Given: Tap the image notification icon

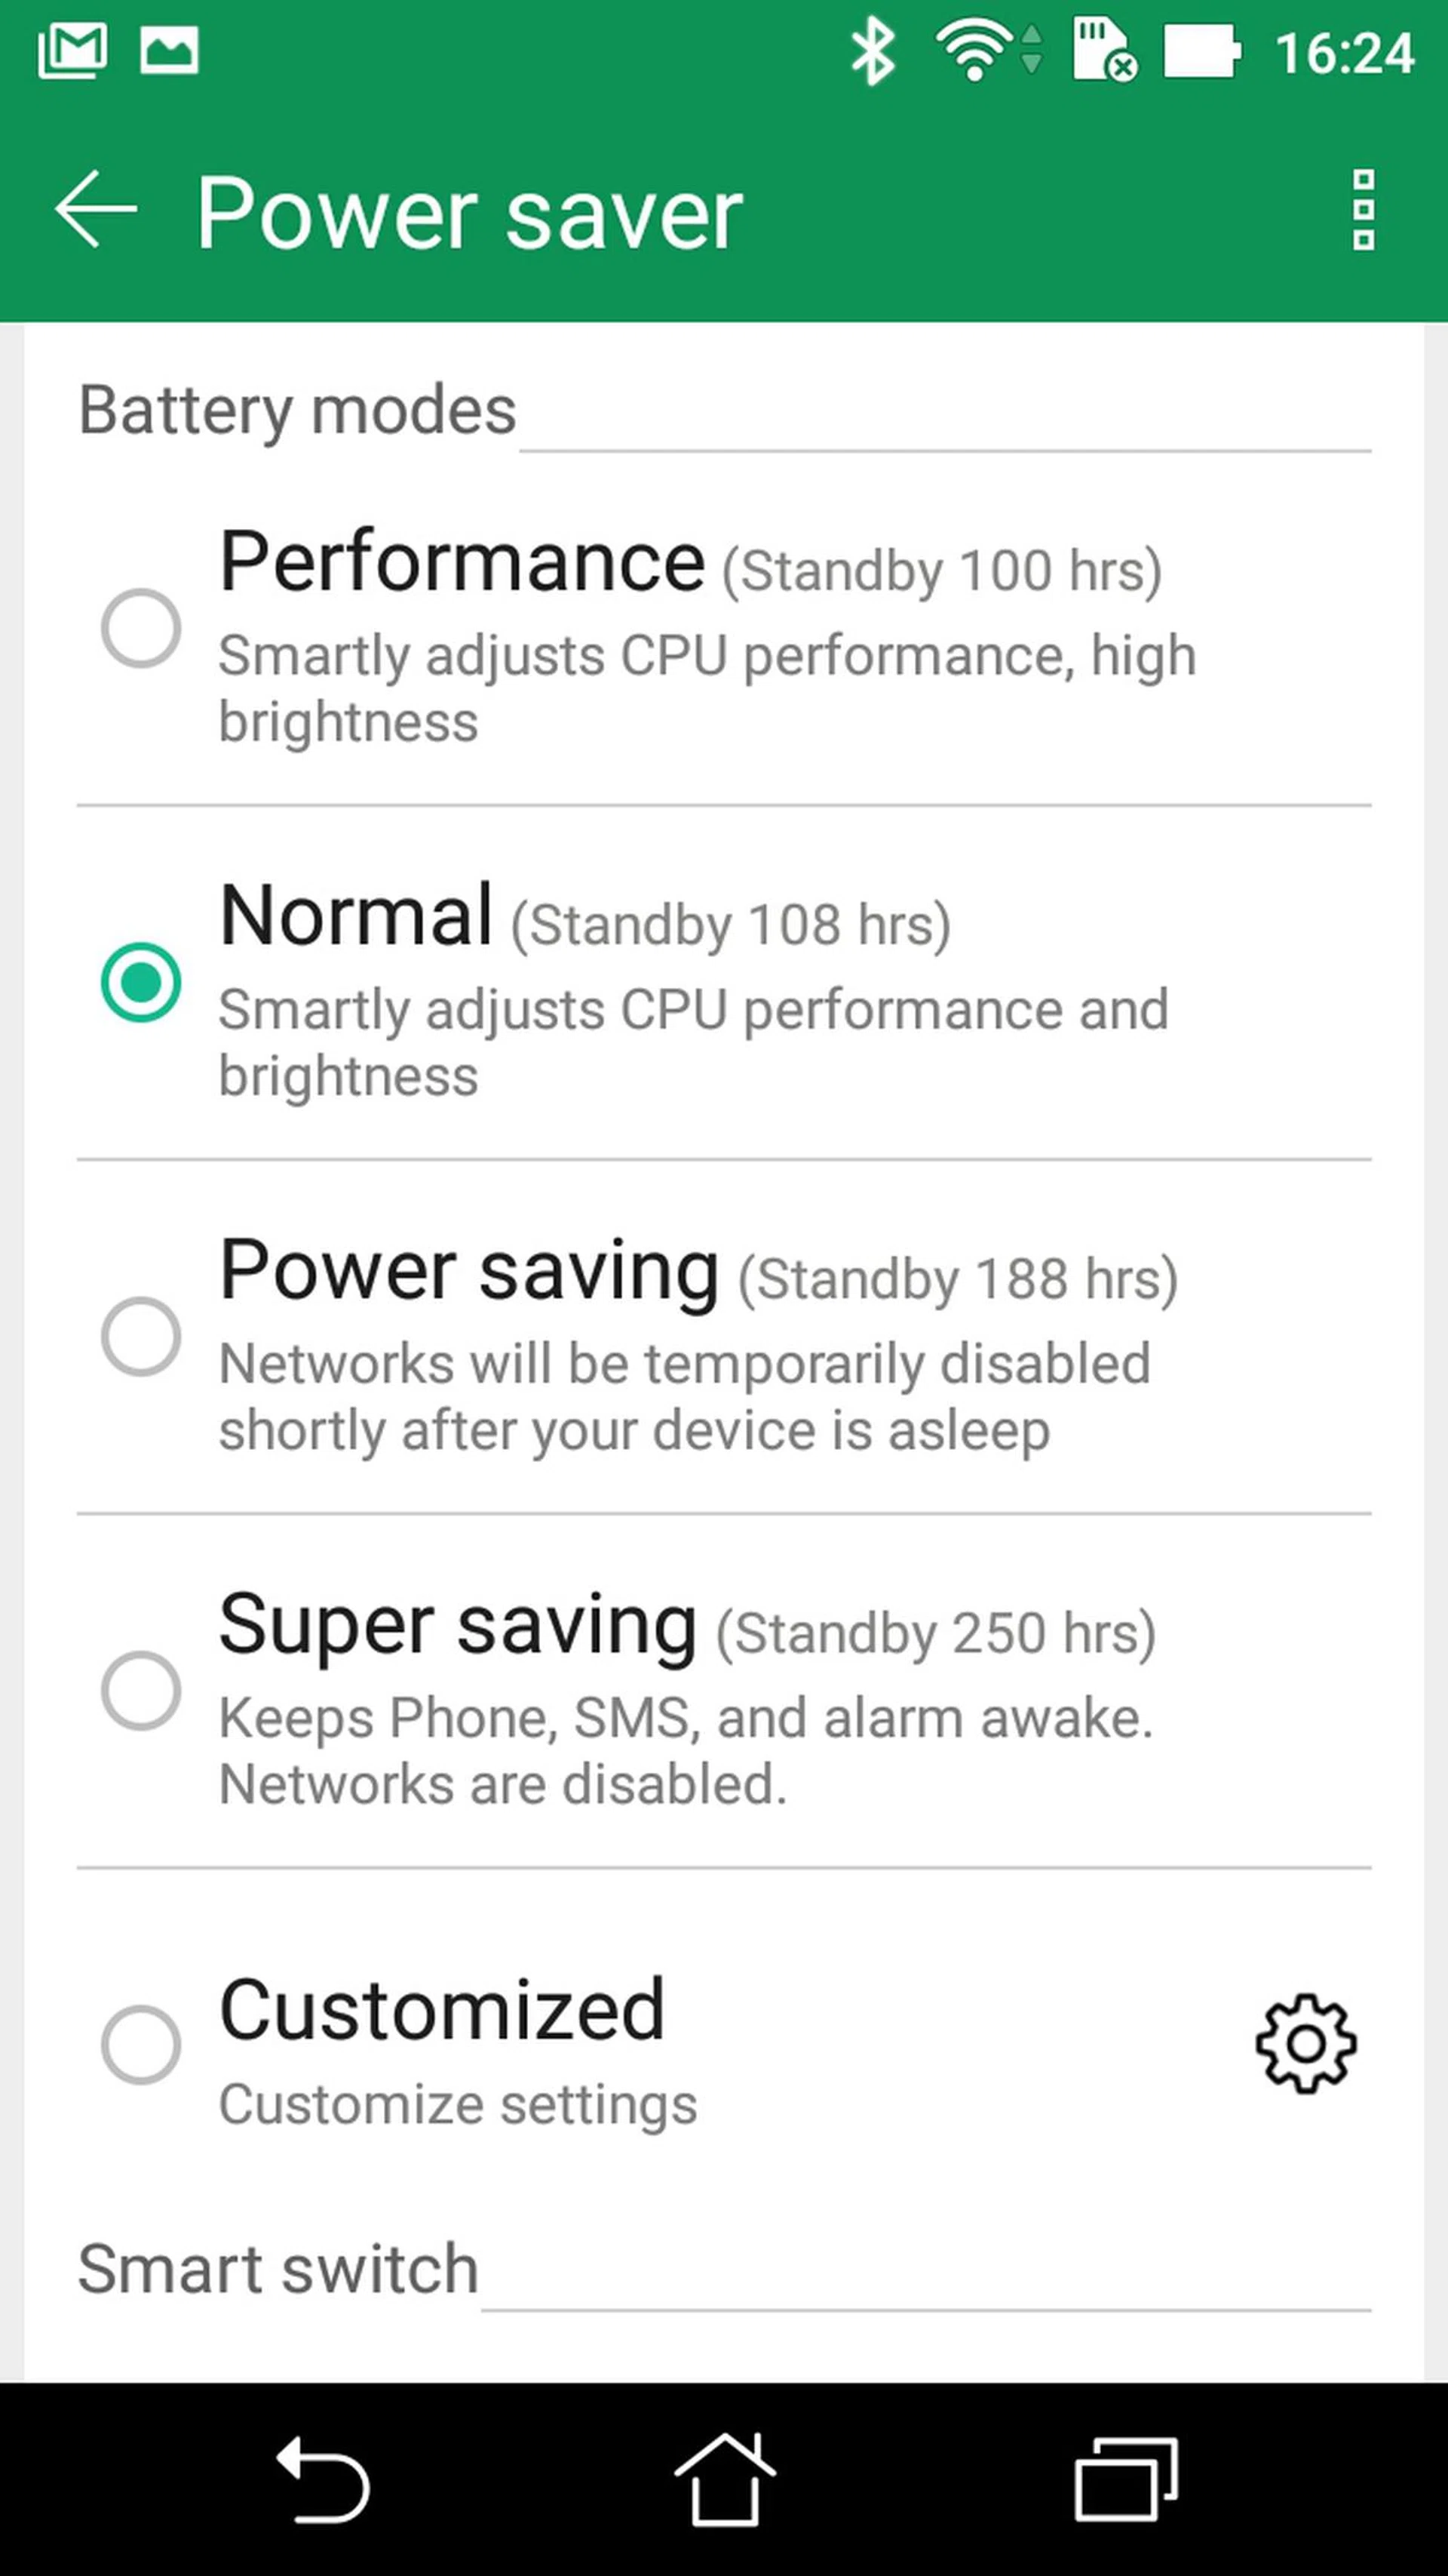Looking at the screenshot, I should tap(169, 51).
